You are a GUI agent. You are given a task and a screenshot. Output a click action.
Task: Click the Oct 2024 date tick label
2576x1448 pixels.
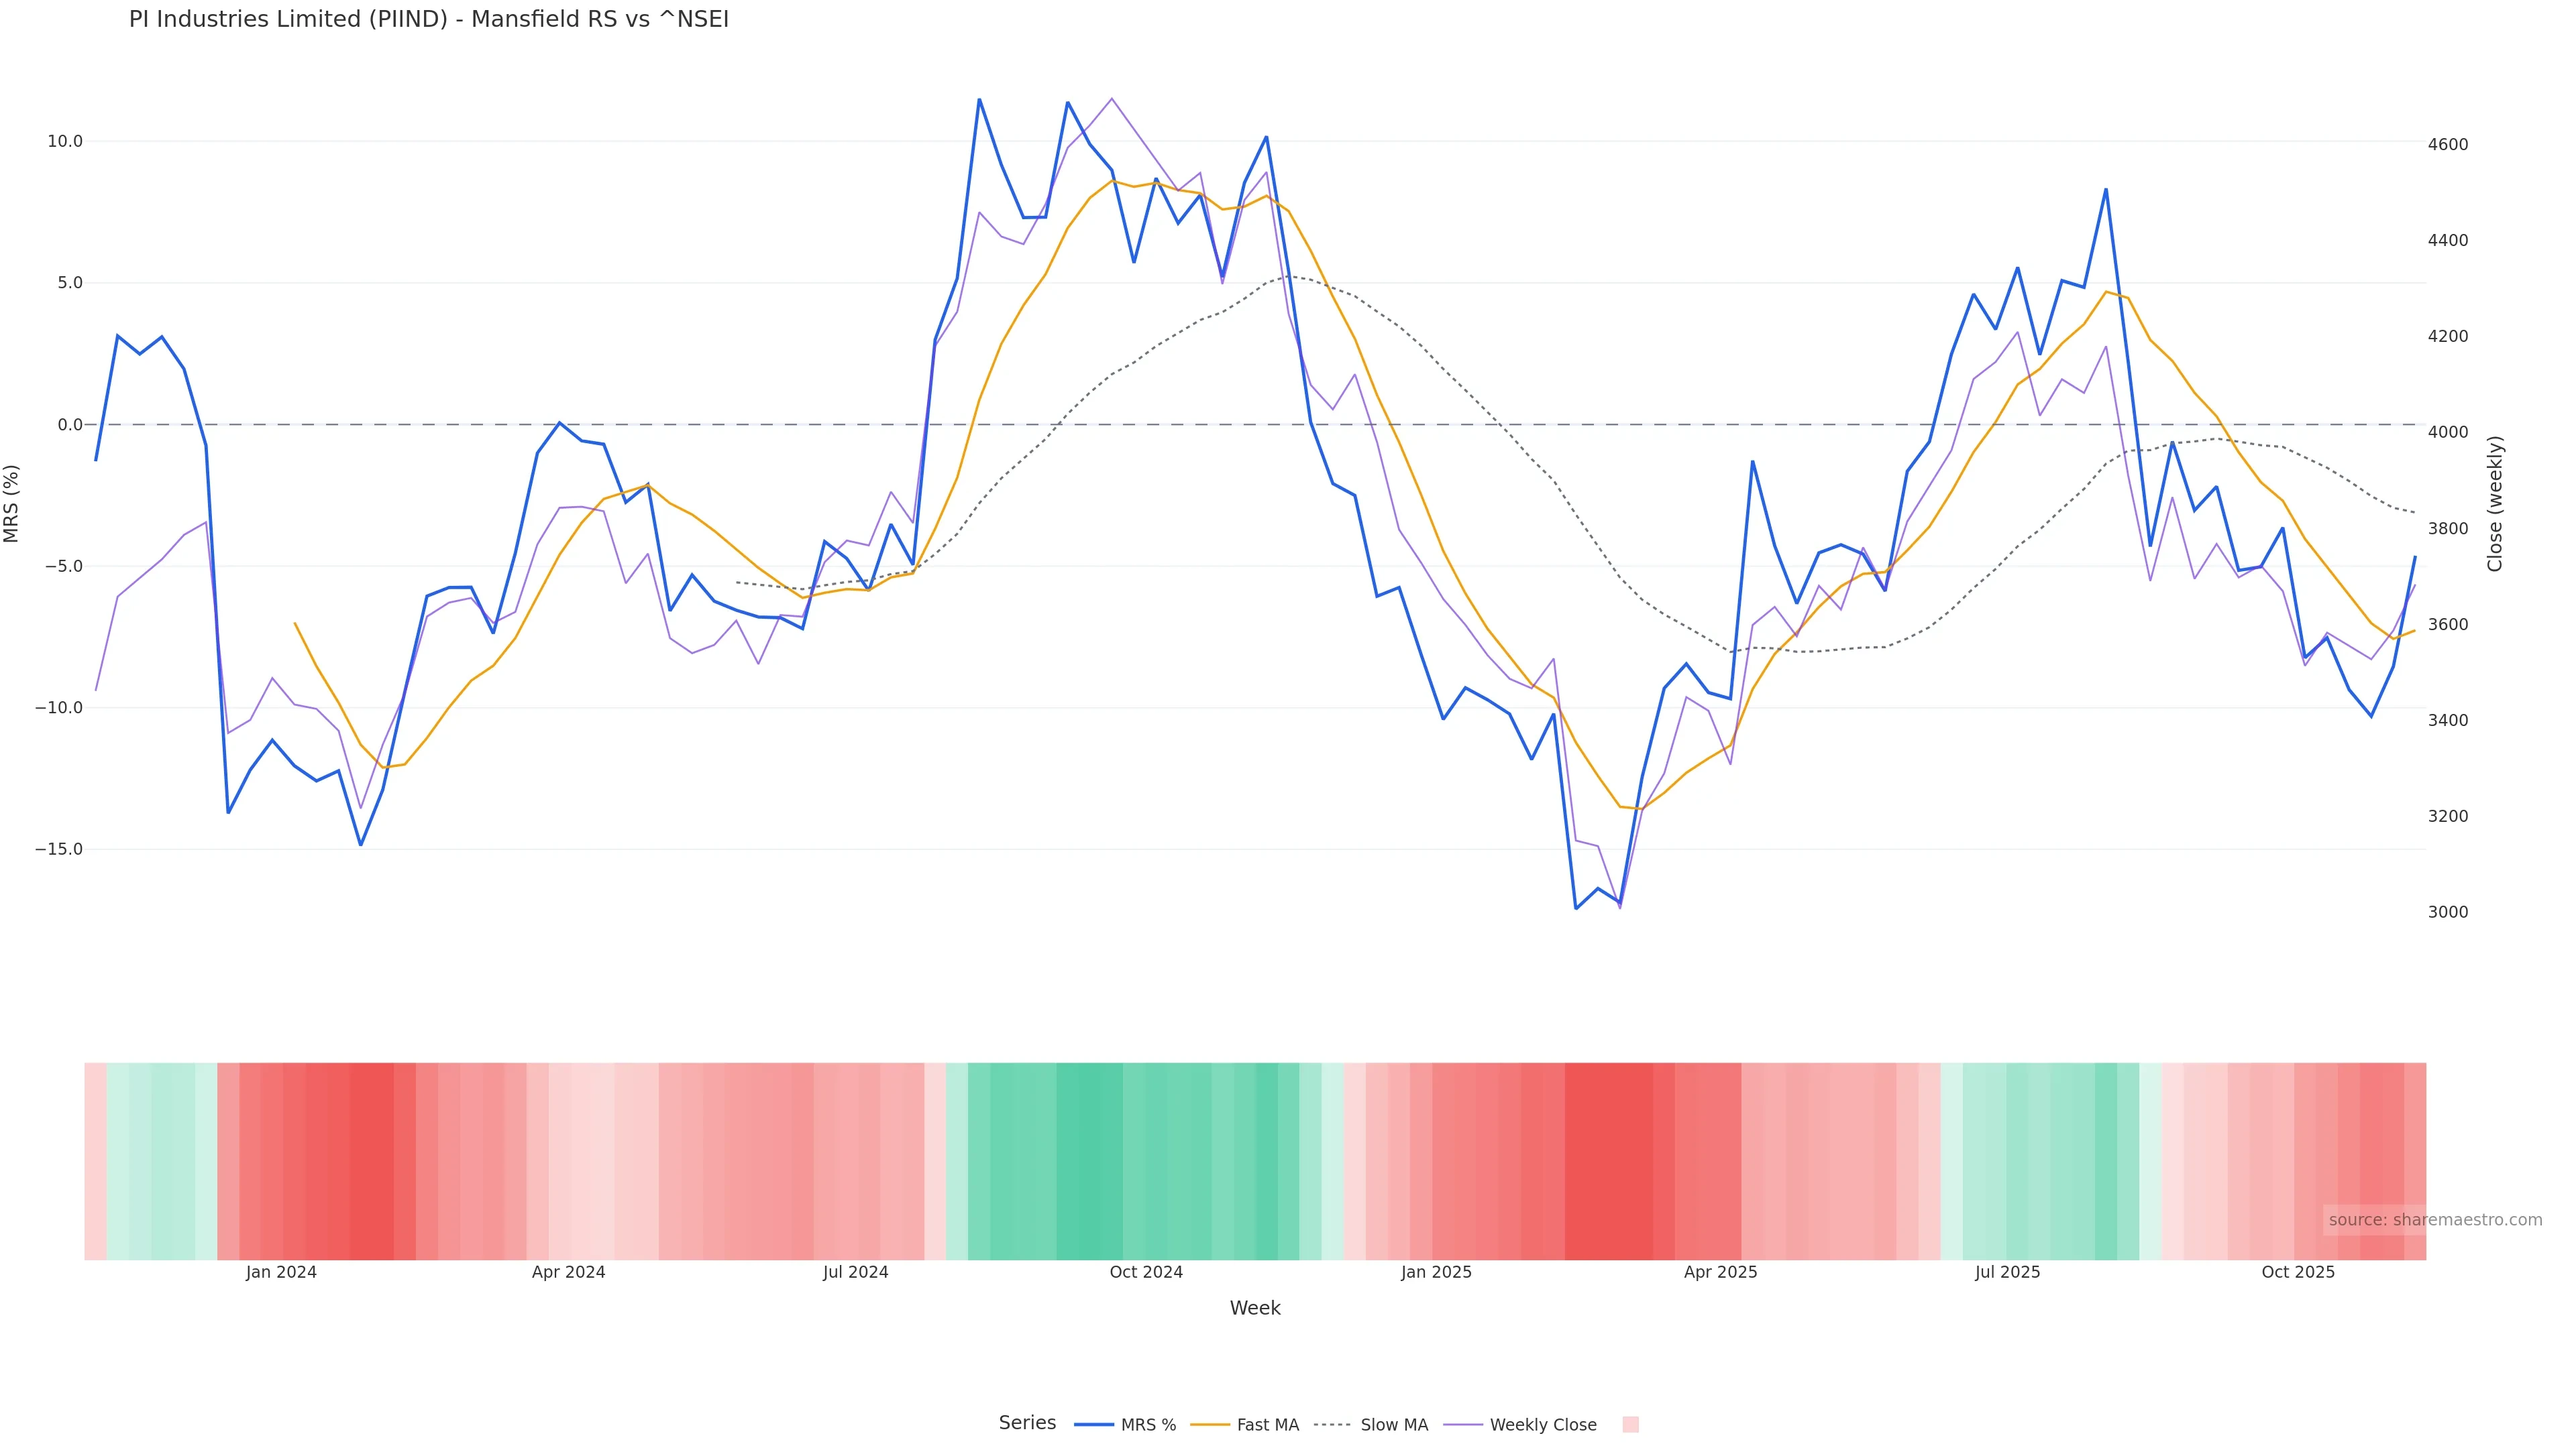(1146, 1272)
